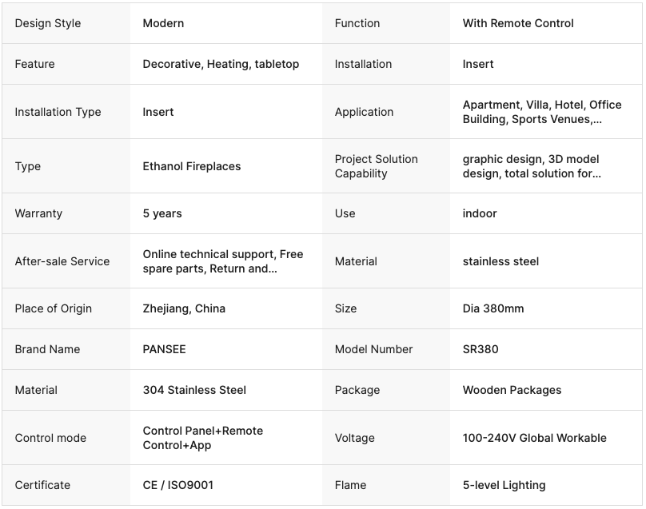Click the Design Style label cell
This screenshot has width=646, height=509.
pos(48,23)
